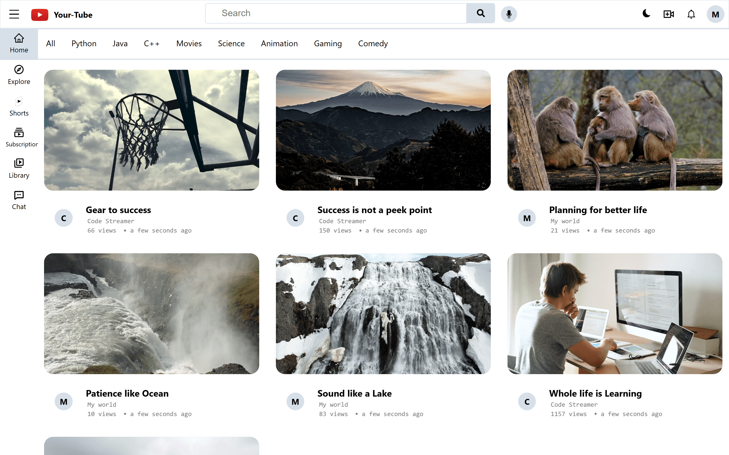Image resolution: width=729 pixels, height=455 pixels.
Task: Select the Gaming category filter
Action: click(328, 44)
